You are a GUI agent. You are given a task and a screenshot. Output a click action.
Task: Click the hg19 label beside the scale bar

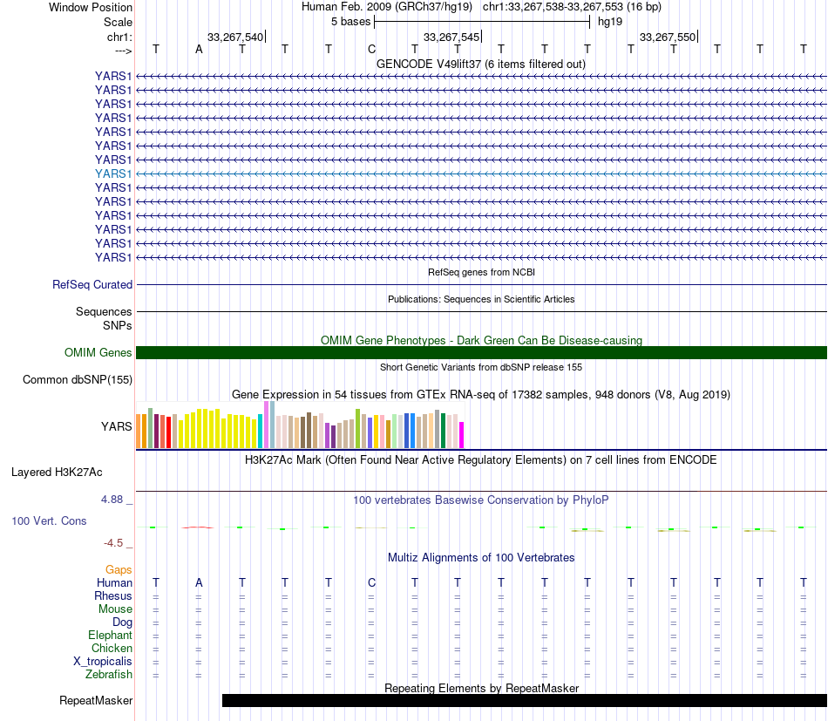[x=610, y=22]
